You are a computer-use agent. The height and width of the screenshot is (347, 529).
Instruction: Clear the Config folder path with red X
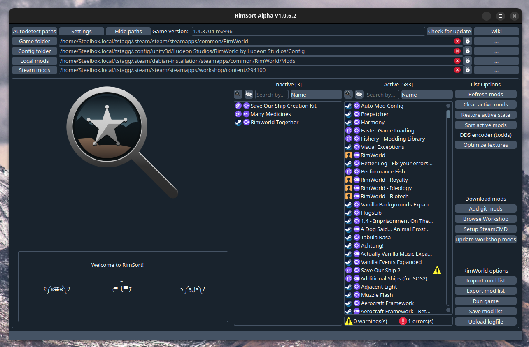click(457, 51)
